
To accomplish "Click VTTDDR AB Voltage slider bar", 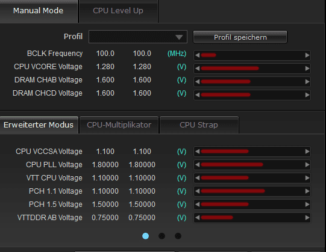I will (252, 218).
